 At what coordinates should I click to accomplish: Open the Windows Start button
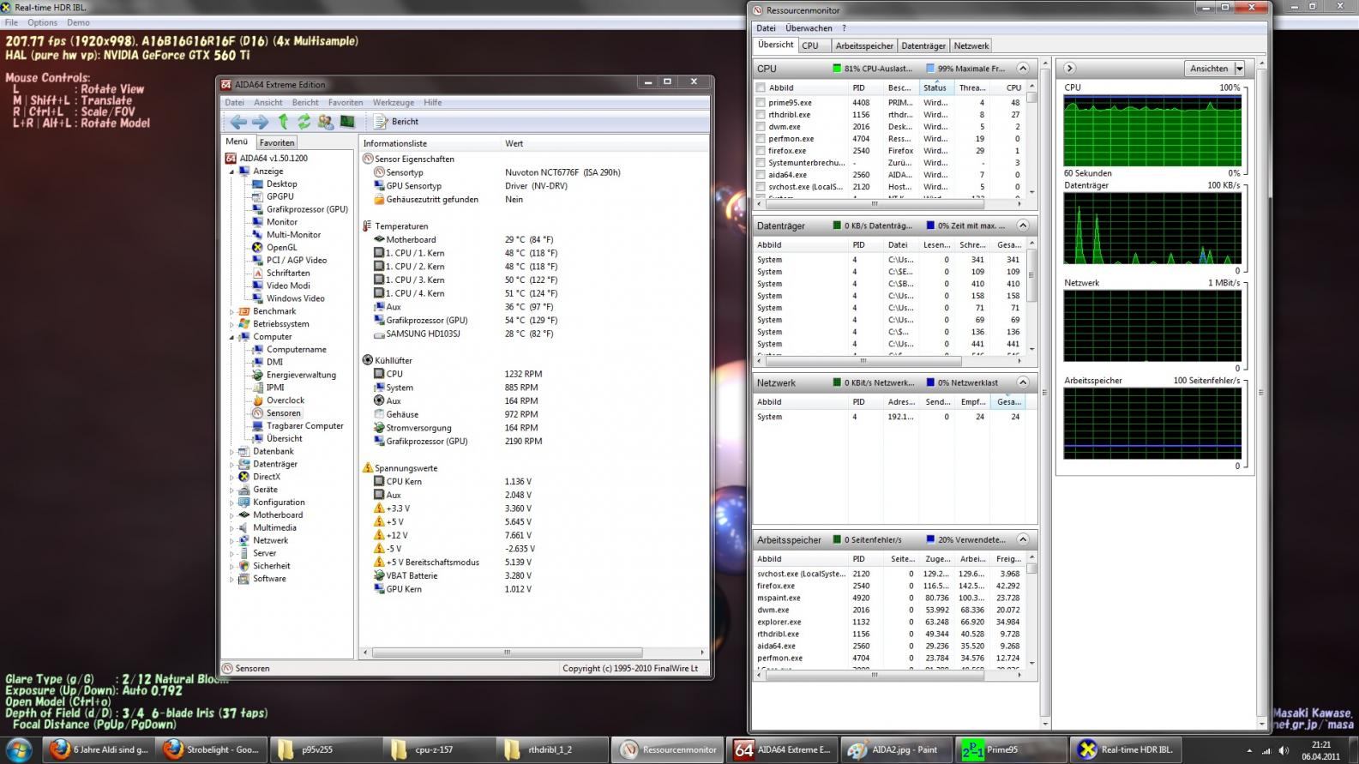pyautogui.click(x=19, y=749)
